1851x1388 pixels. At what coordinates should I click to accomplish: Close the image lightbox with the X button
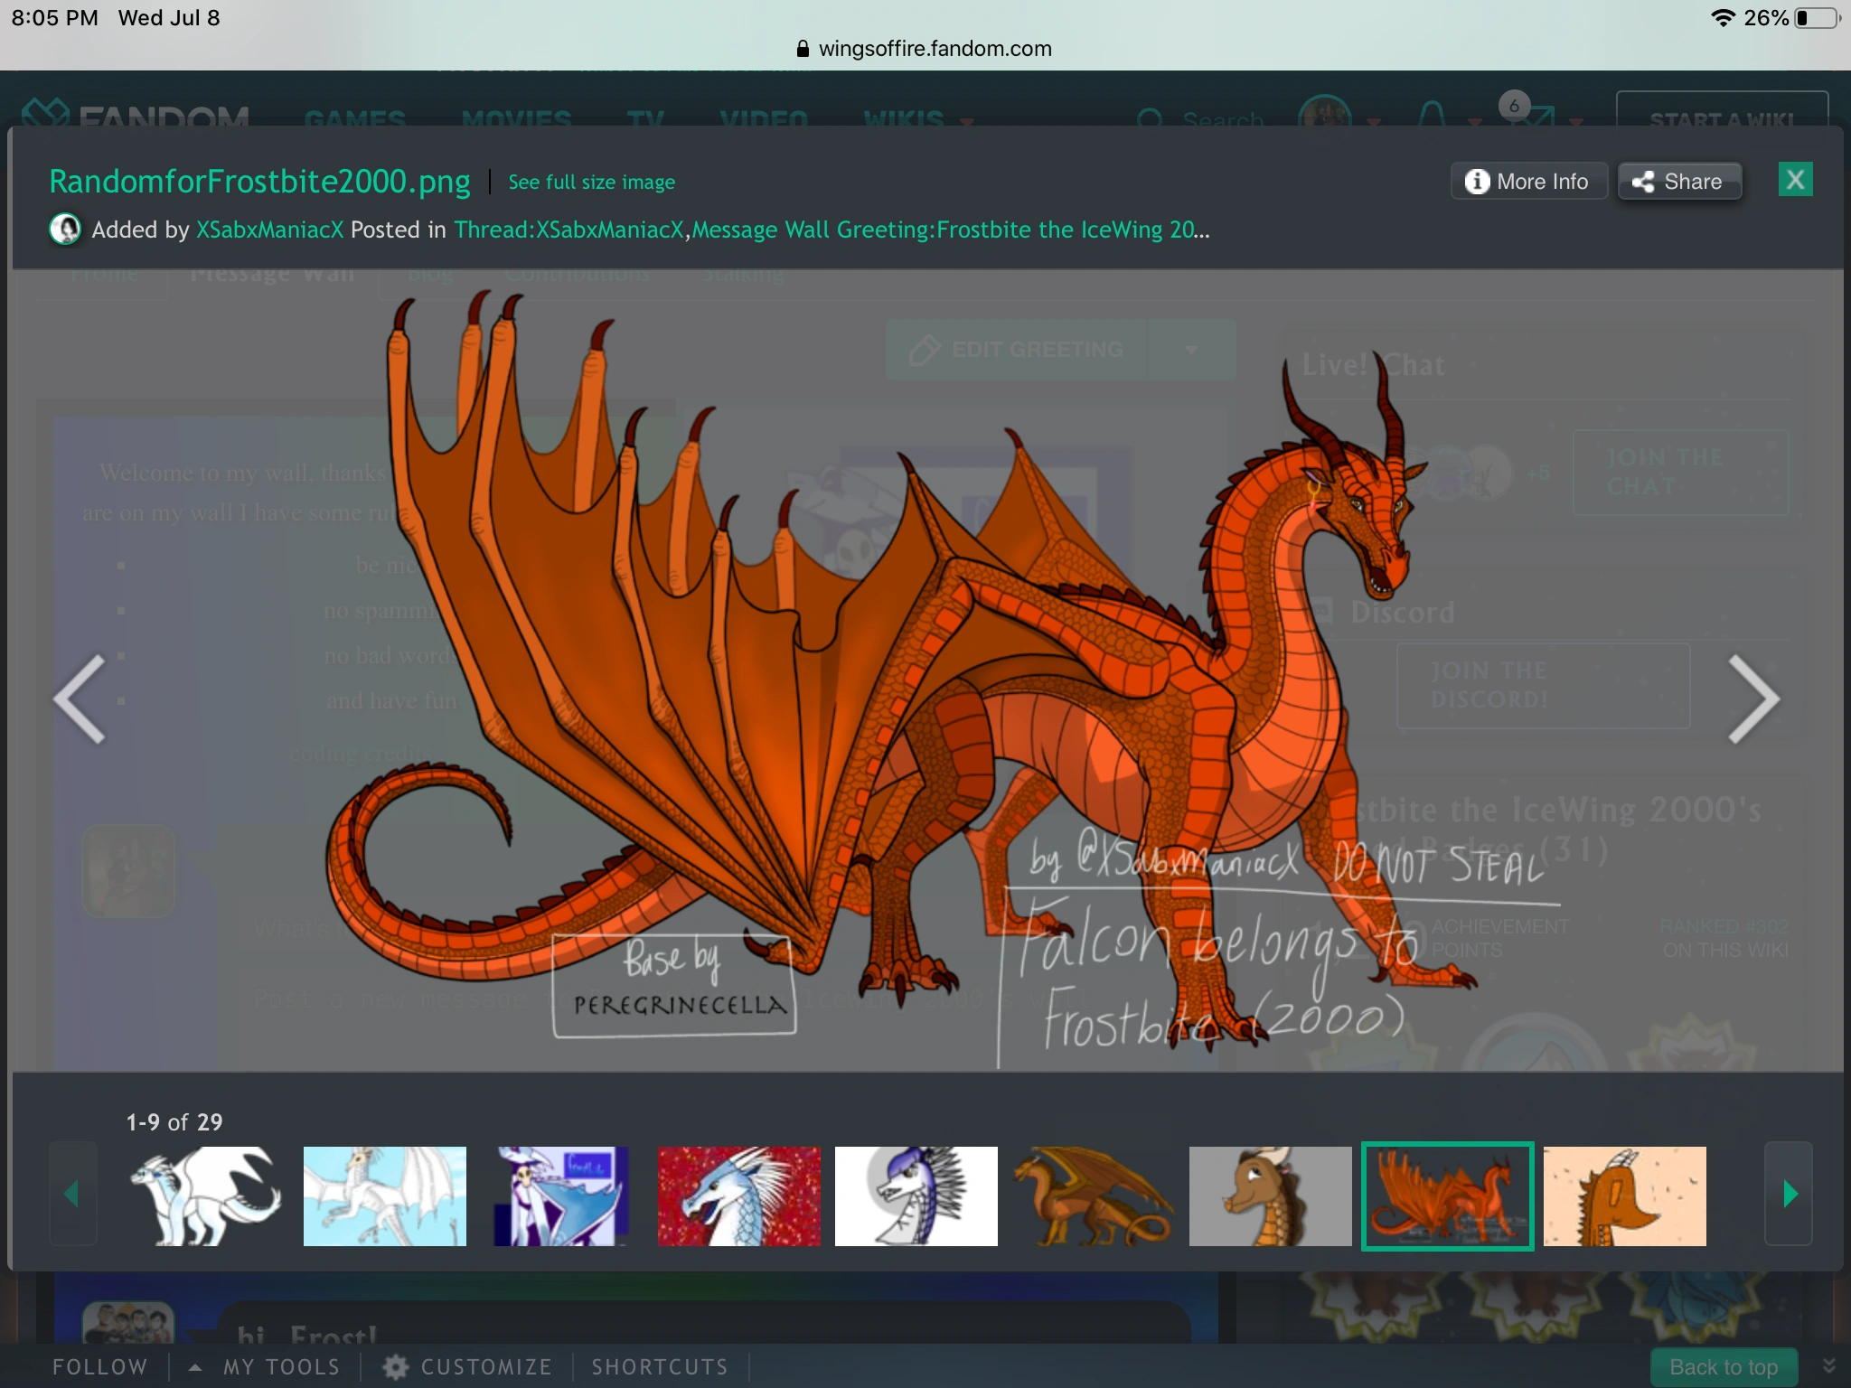click(1795, 180)
